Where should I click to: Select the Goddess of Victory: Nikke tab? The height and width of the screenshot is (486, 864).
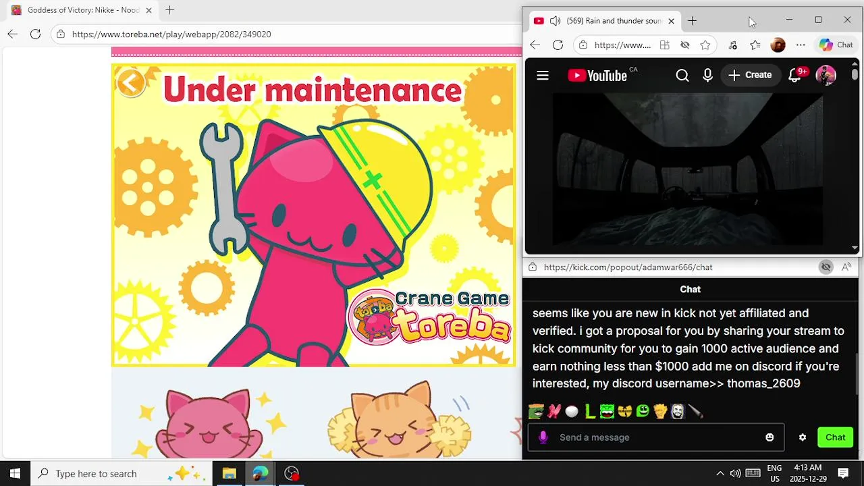pos(81,10)
